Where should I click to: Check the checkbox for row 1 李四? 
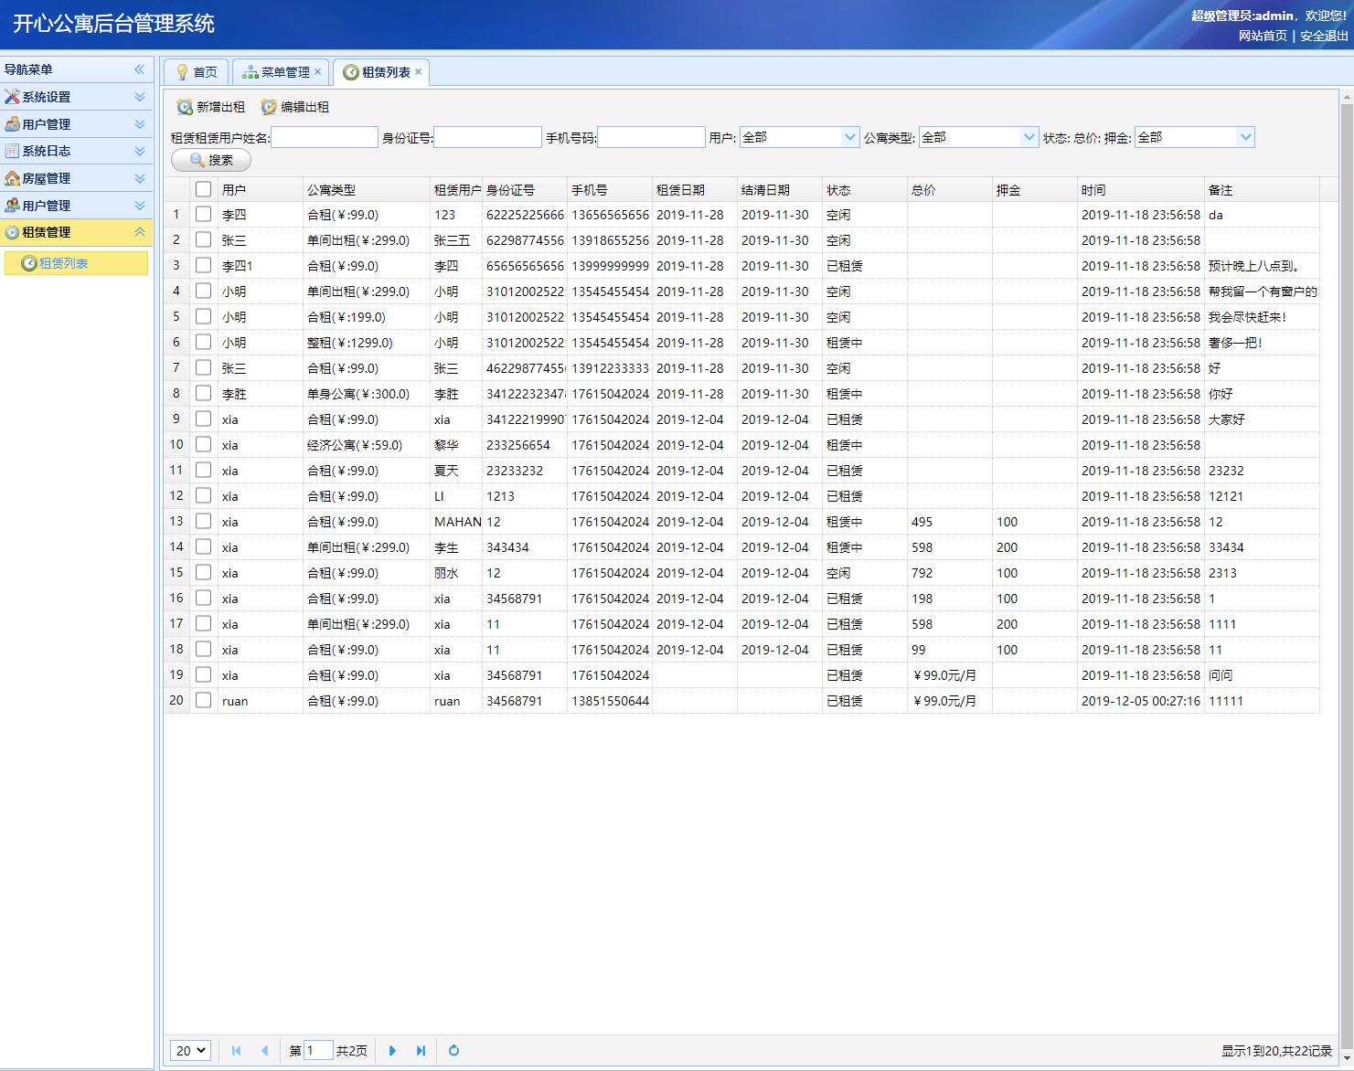203,215
